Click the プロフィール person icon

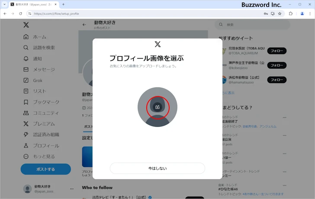[x=26, y=145]
